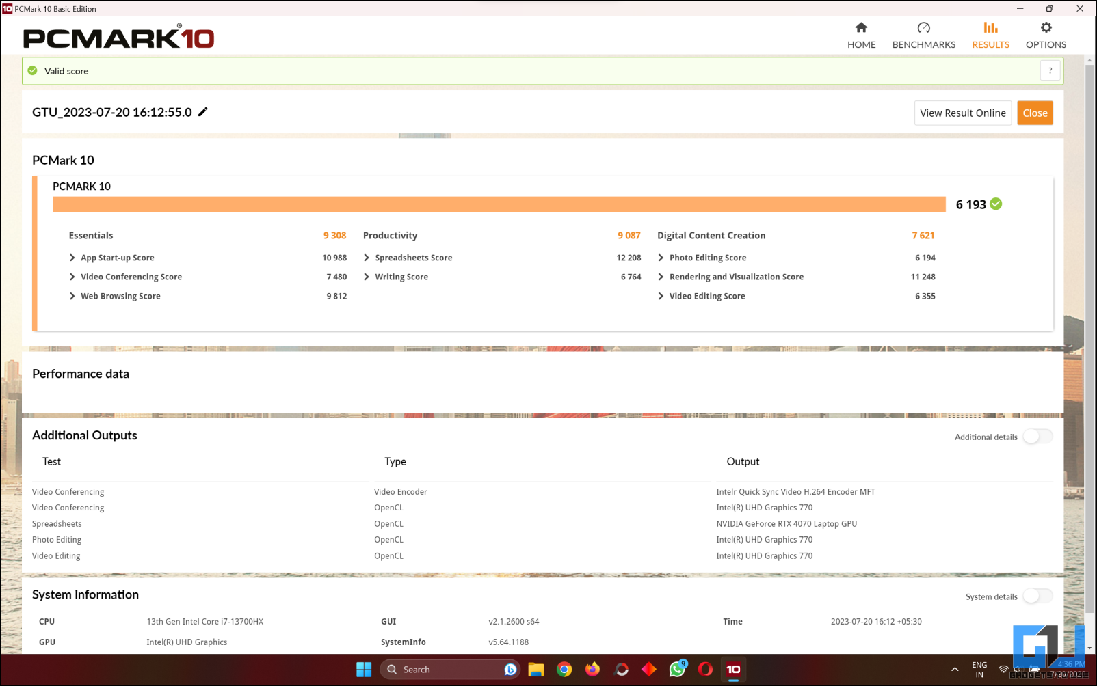Open File Explorer from taskbar
The image size is (1097, 686).
[x=536, y=670]
